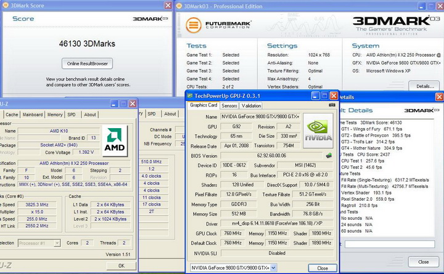Click the GPU Name field in GPU-Z
The height and width of the screenshot is (274, 444).
pos(260,116)
